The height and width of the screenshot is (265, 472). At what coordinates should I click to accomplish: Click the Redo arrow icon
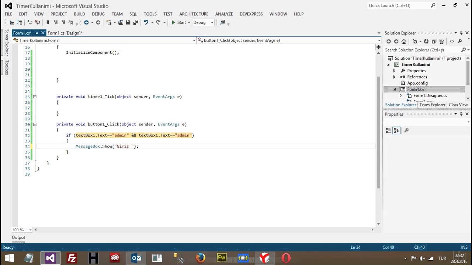[158, 22]
